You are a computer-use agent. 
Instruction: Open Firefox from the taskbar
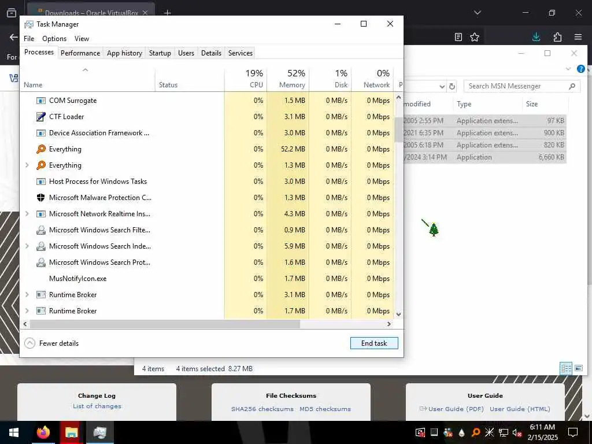coord(43,432)
